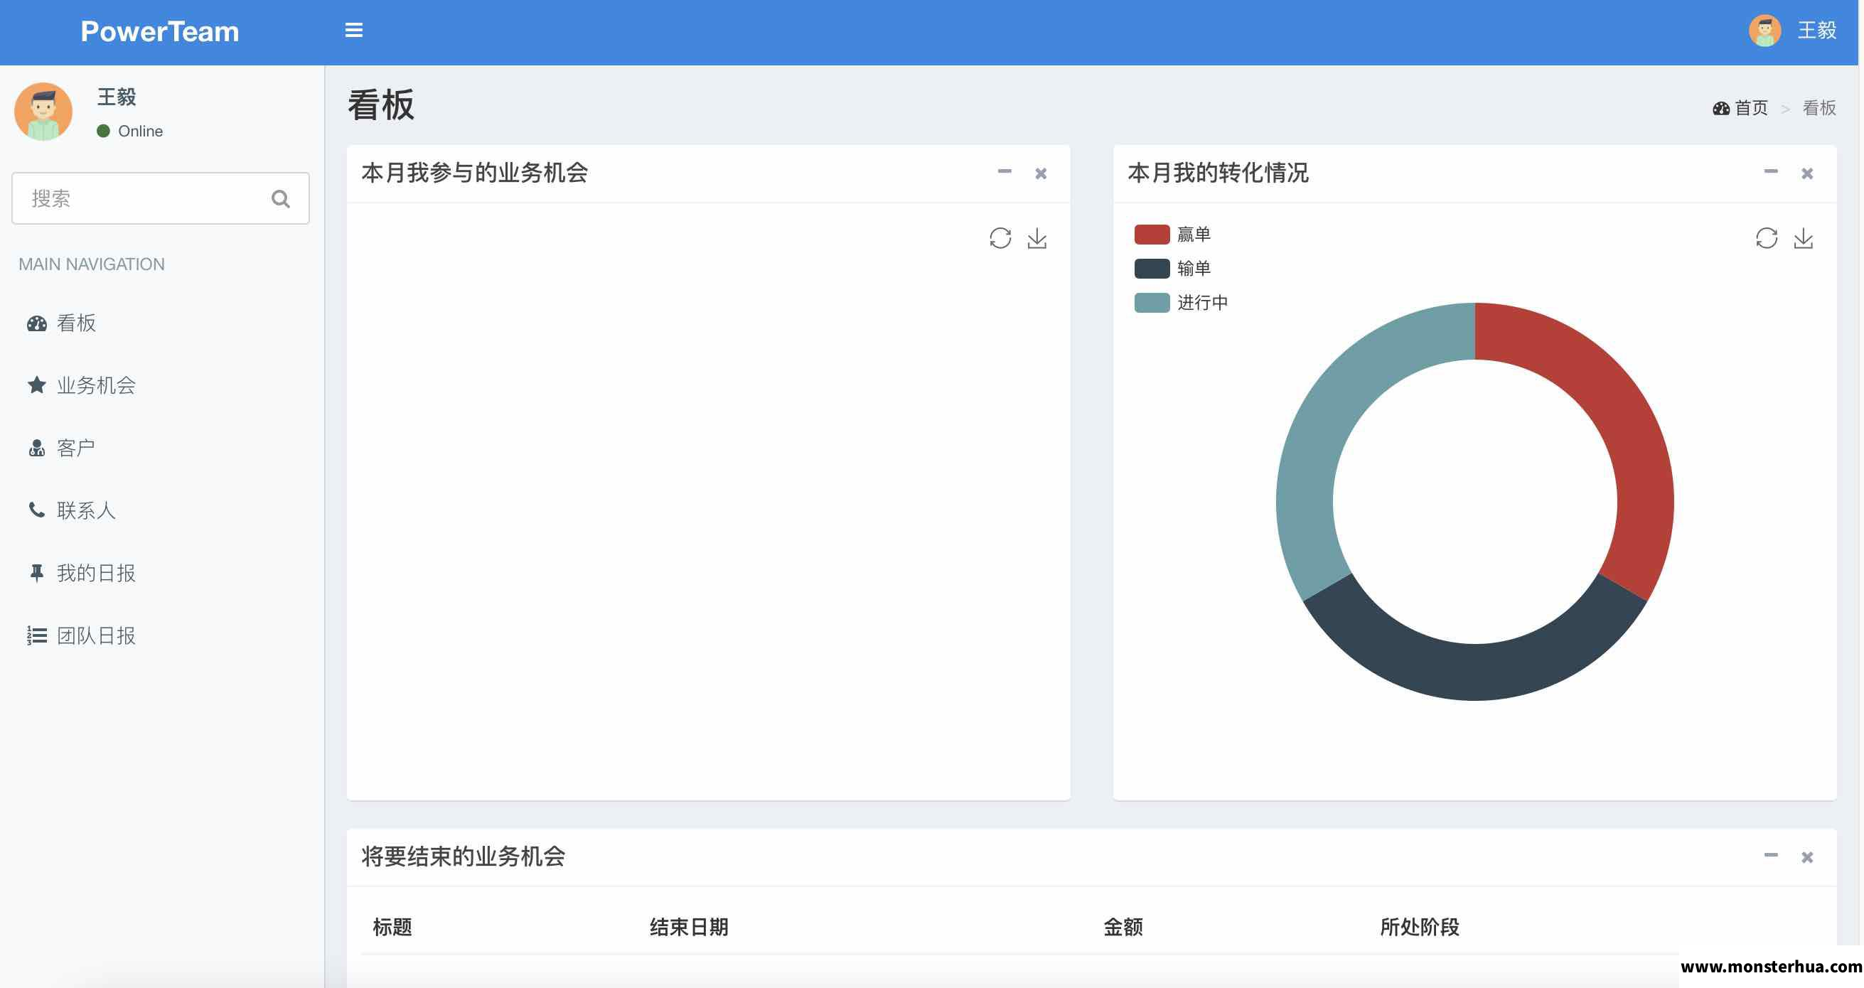
Task: Toggle the 进行中 legend swatch
Action: click(1152, 302)
